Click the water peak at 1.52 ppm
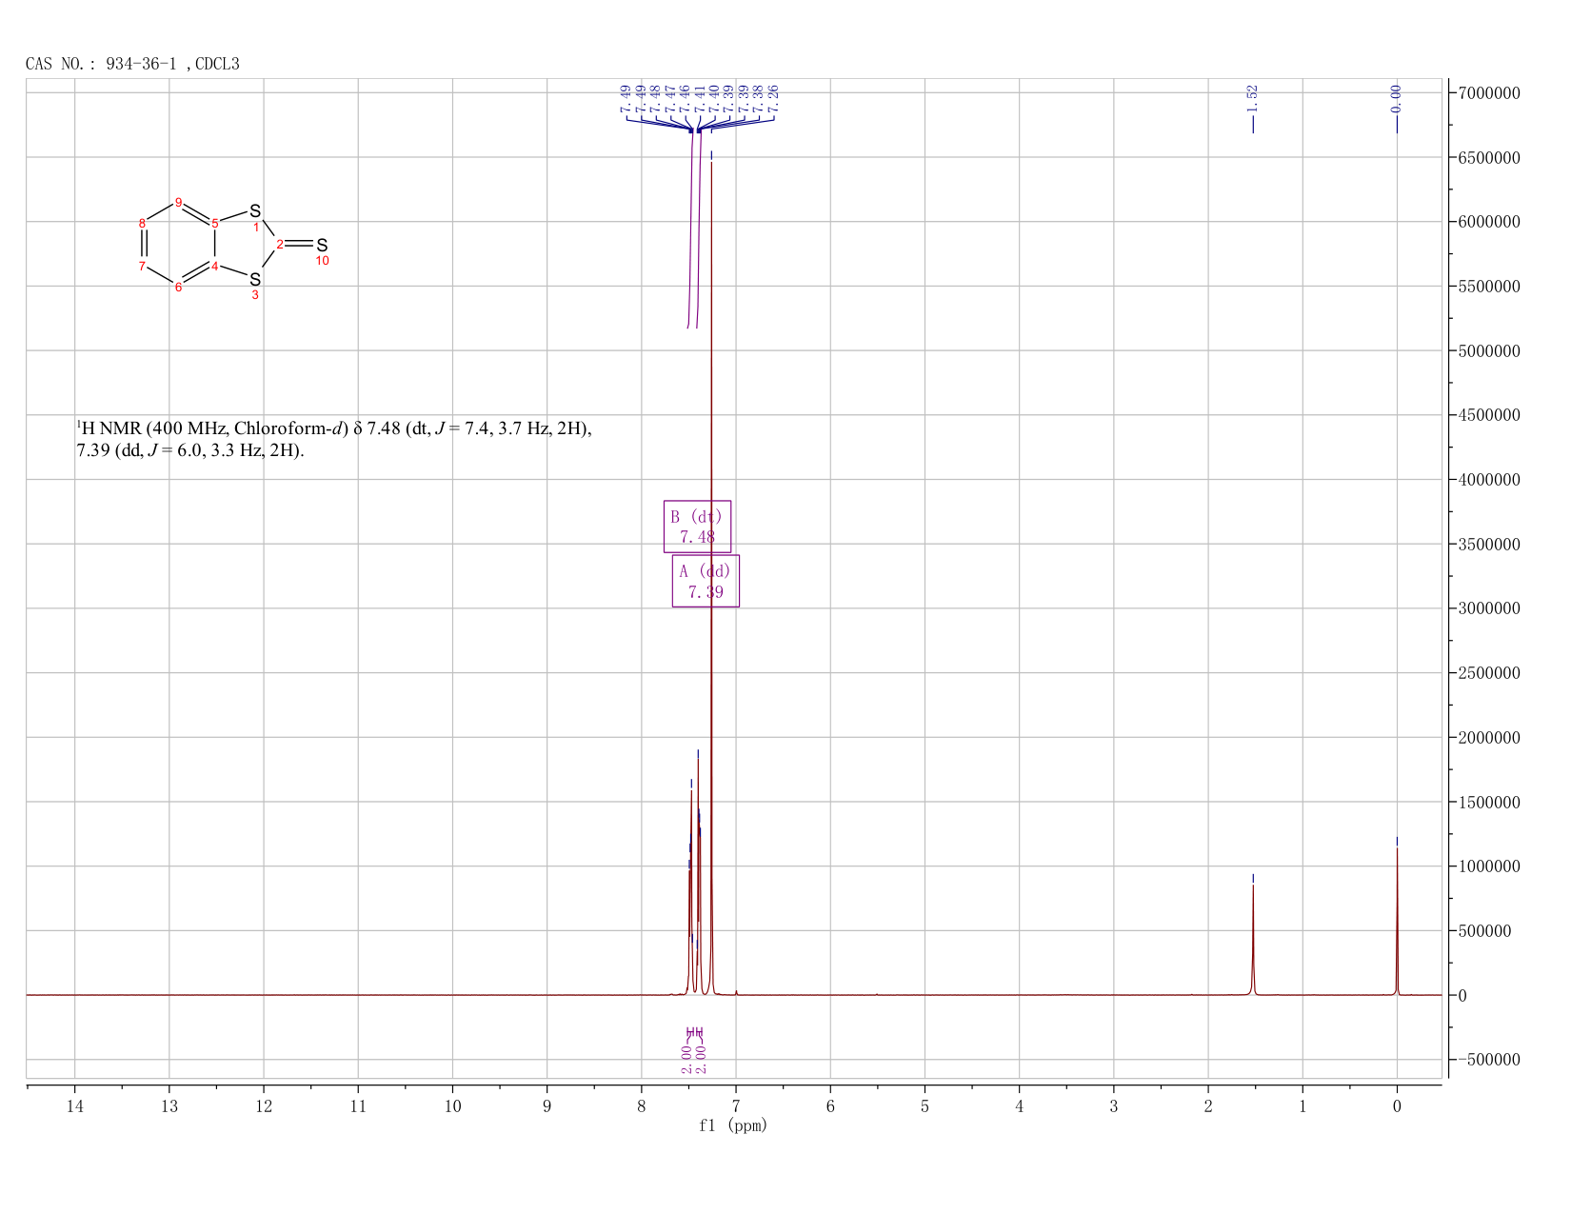This screenshot has width=1571, height=1214. coord(1253,938)
